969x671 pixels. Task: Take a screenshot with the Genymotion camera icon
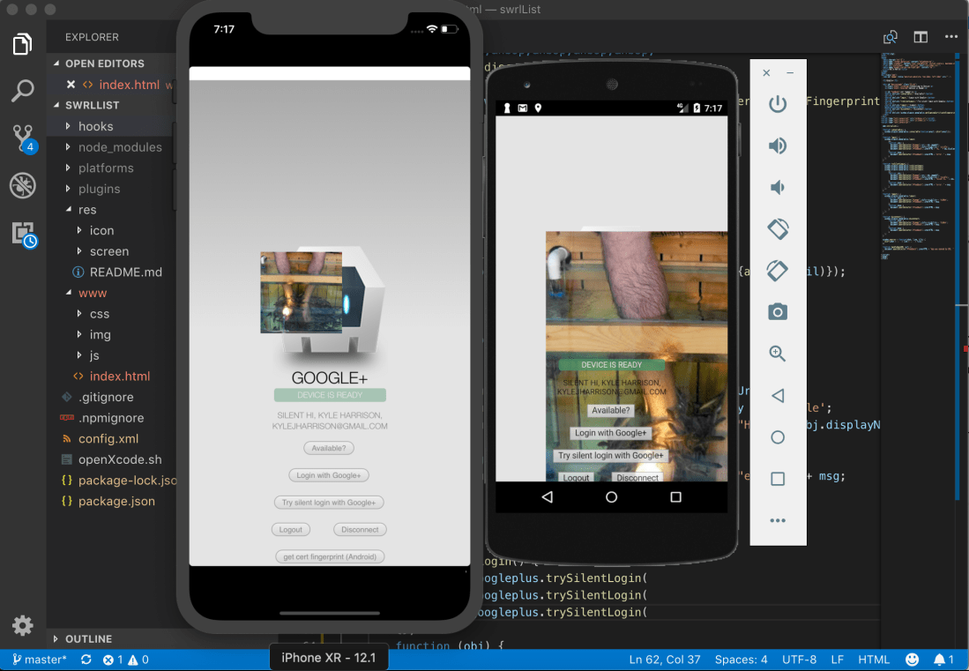coord(777,311)
